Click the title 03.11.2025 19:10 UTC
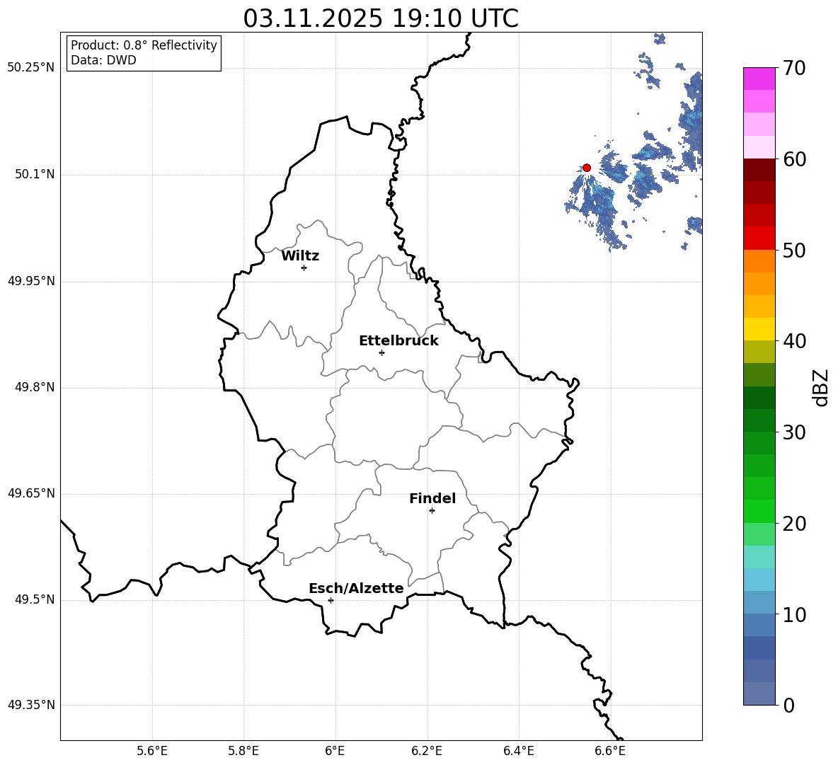838x765 pixels. tap(381, 18)
